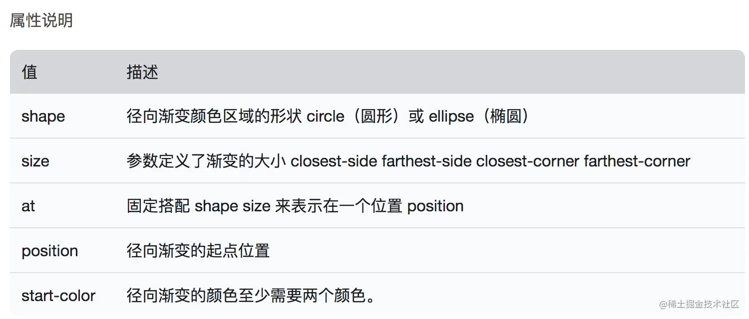Select the at cell in the 值 column
This screenshot has width=749, height=319.
(28, 206)
